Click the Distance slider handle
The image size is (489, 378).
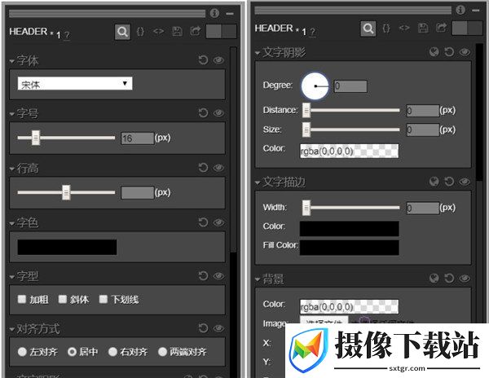pyautogui.click(x=306, y=110)
